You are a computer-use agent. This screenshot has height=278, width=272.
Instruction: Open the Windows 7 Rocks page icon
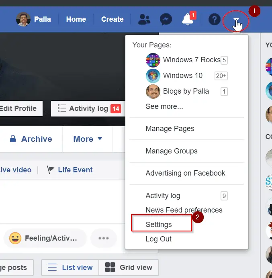153,60
